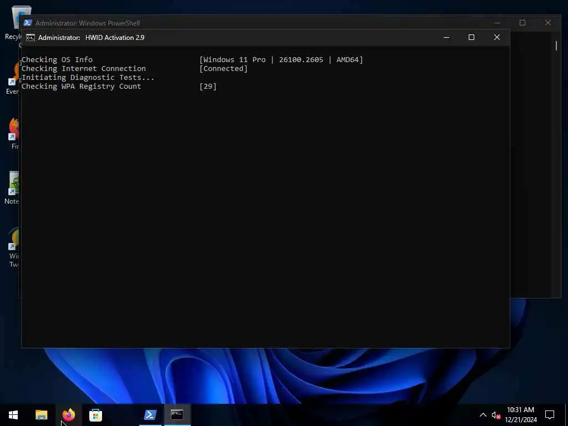Image resolution: width=568 pixels, height=426 pixels.
Task: Click the PowerShell window title icon
Action: coord(28,23)
